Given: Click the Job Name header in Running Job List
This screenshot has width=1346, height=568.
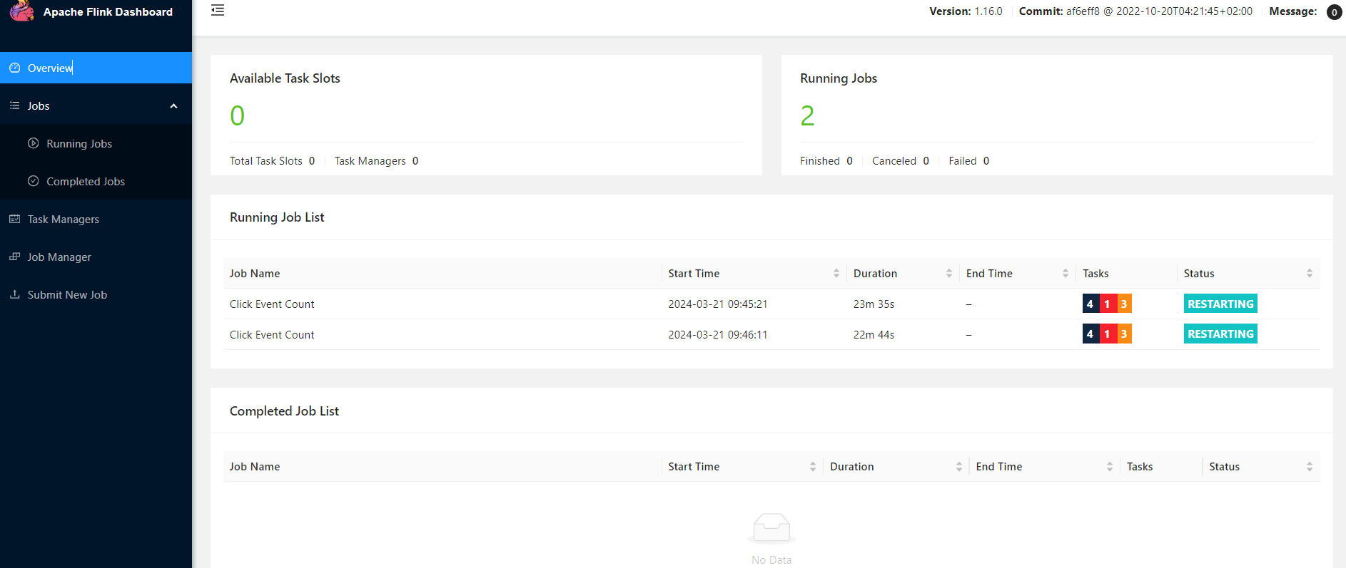Looking at the screenshot, I should click(255, 274).
